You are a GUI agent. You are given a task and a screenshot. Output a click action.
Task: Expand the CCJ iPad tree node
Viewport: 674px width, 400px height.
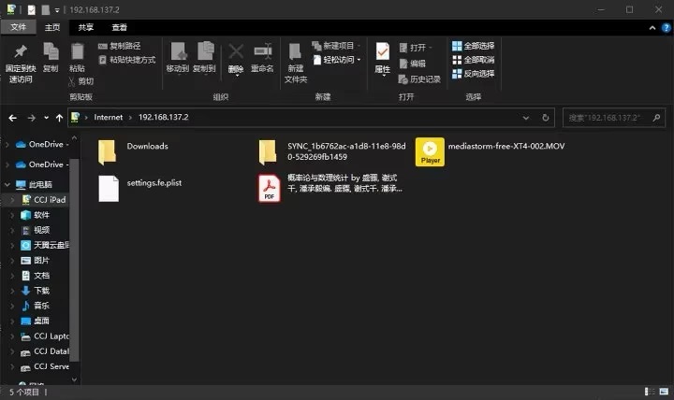[x=11, y=200]
